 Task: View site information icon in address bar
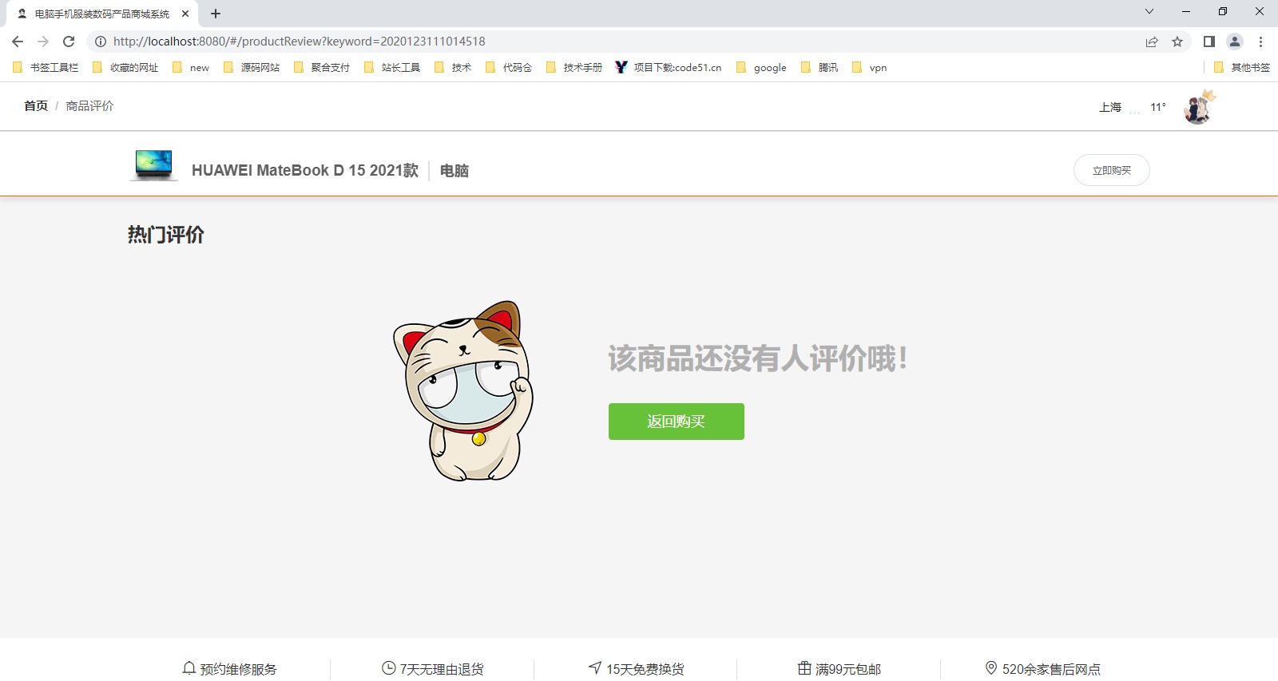[101, 42]
